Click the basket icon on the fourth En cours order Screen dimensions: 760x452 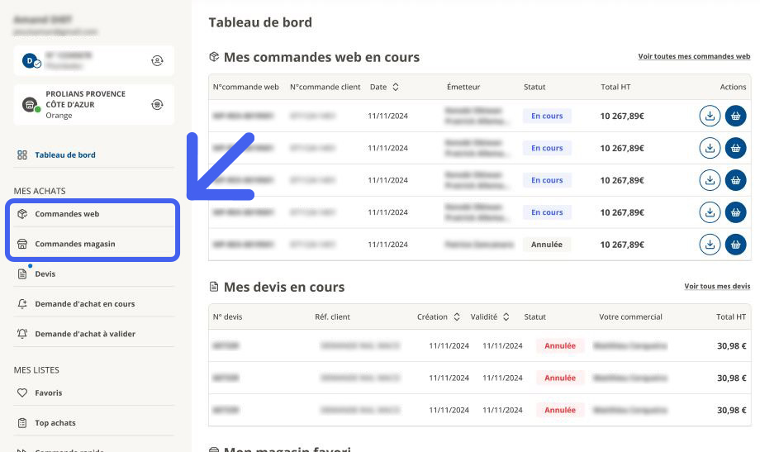coord(736,212)
